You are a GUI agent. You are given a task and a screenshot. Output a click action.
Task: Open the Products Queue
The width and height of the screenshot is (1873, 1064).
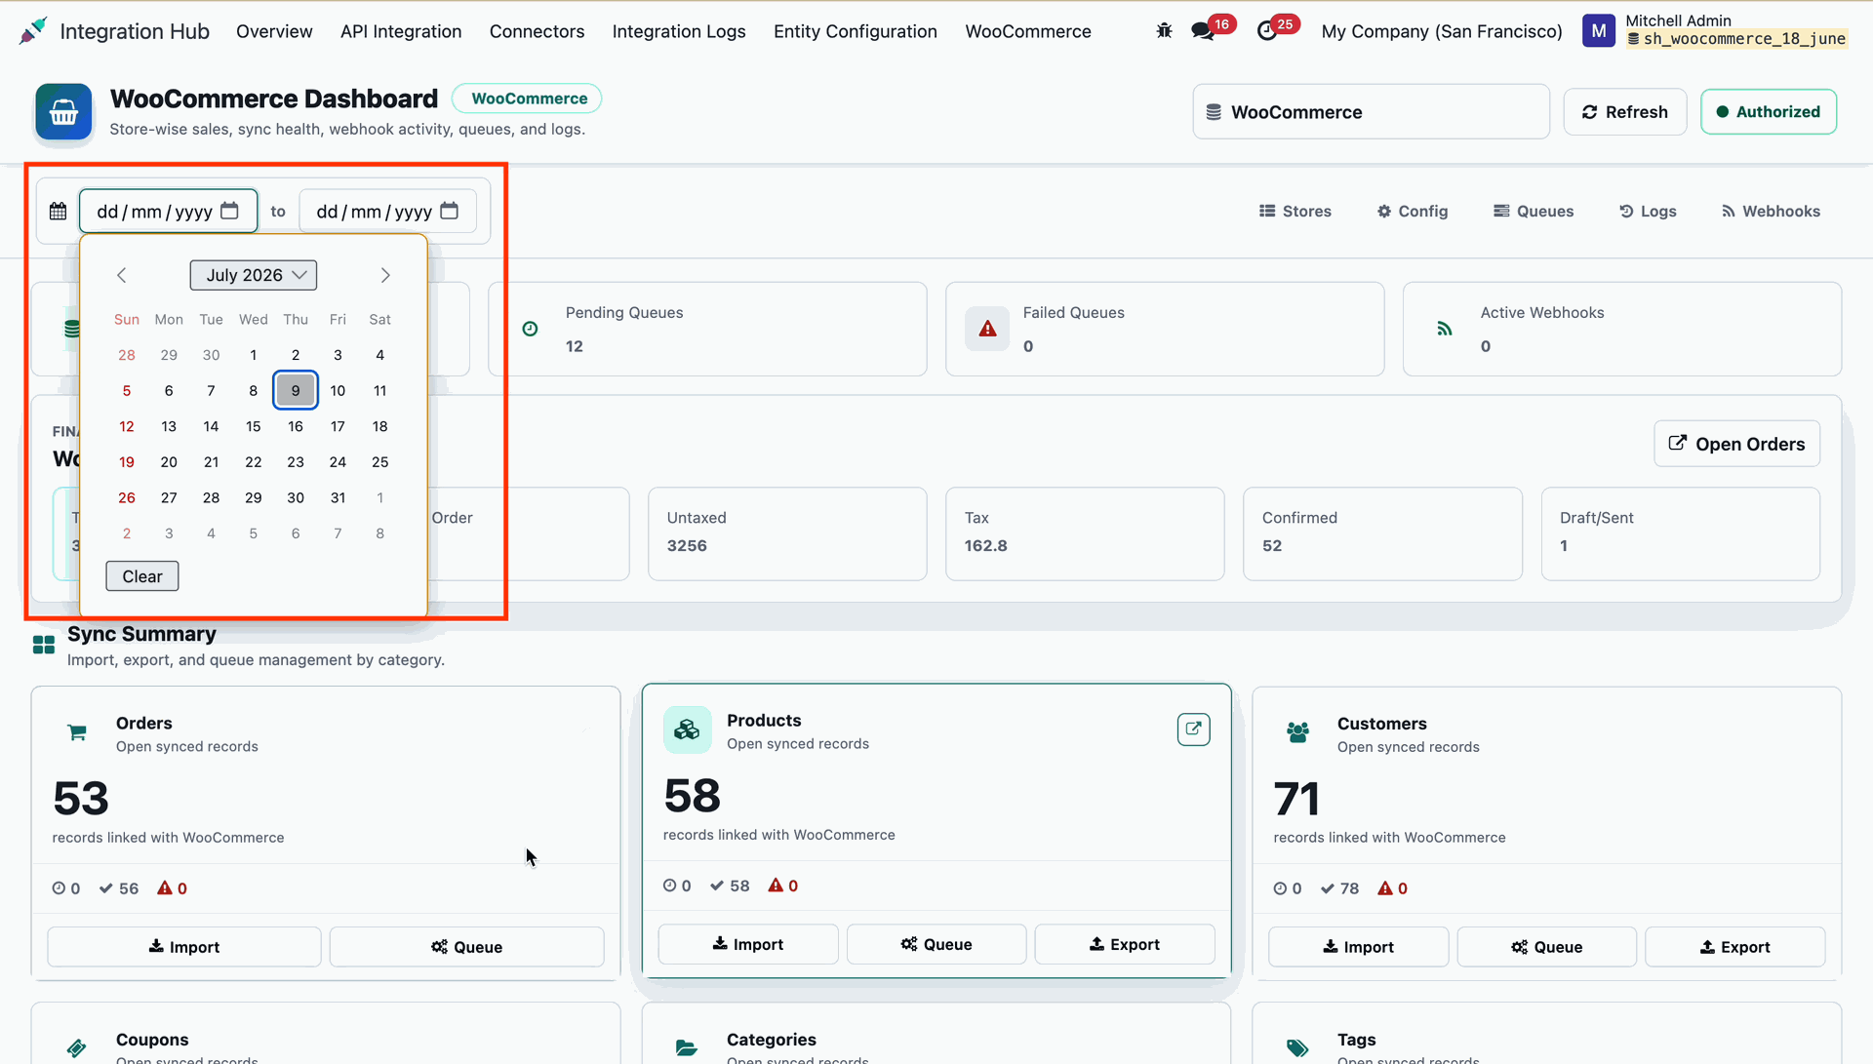936,944
